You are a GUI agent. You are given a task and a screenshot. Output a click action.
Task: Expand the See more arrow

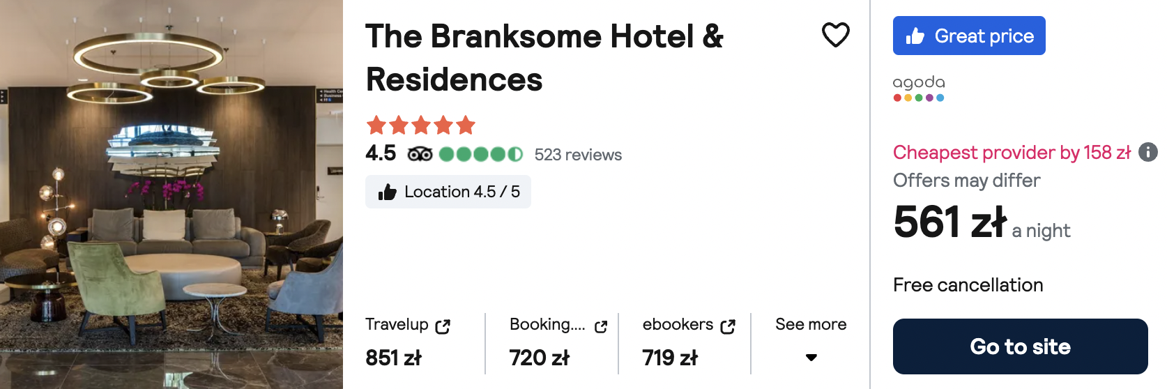point(811,358)
